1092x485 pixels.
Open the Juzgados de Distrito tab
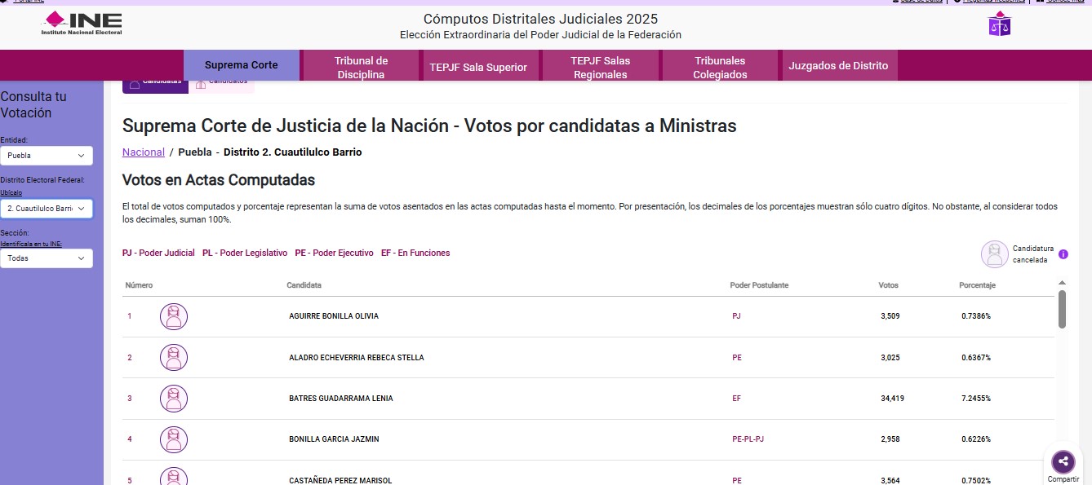tap(838, 66)
